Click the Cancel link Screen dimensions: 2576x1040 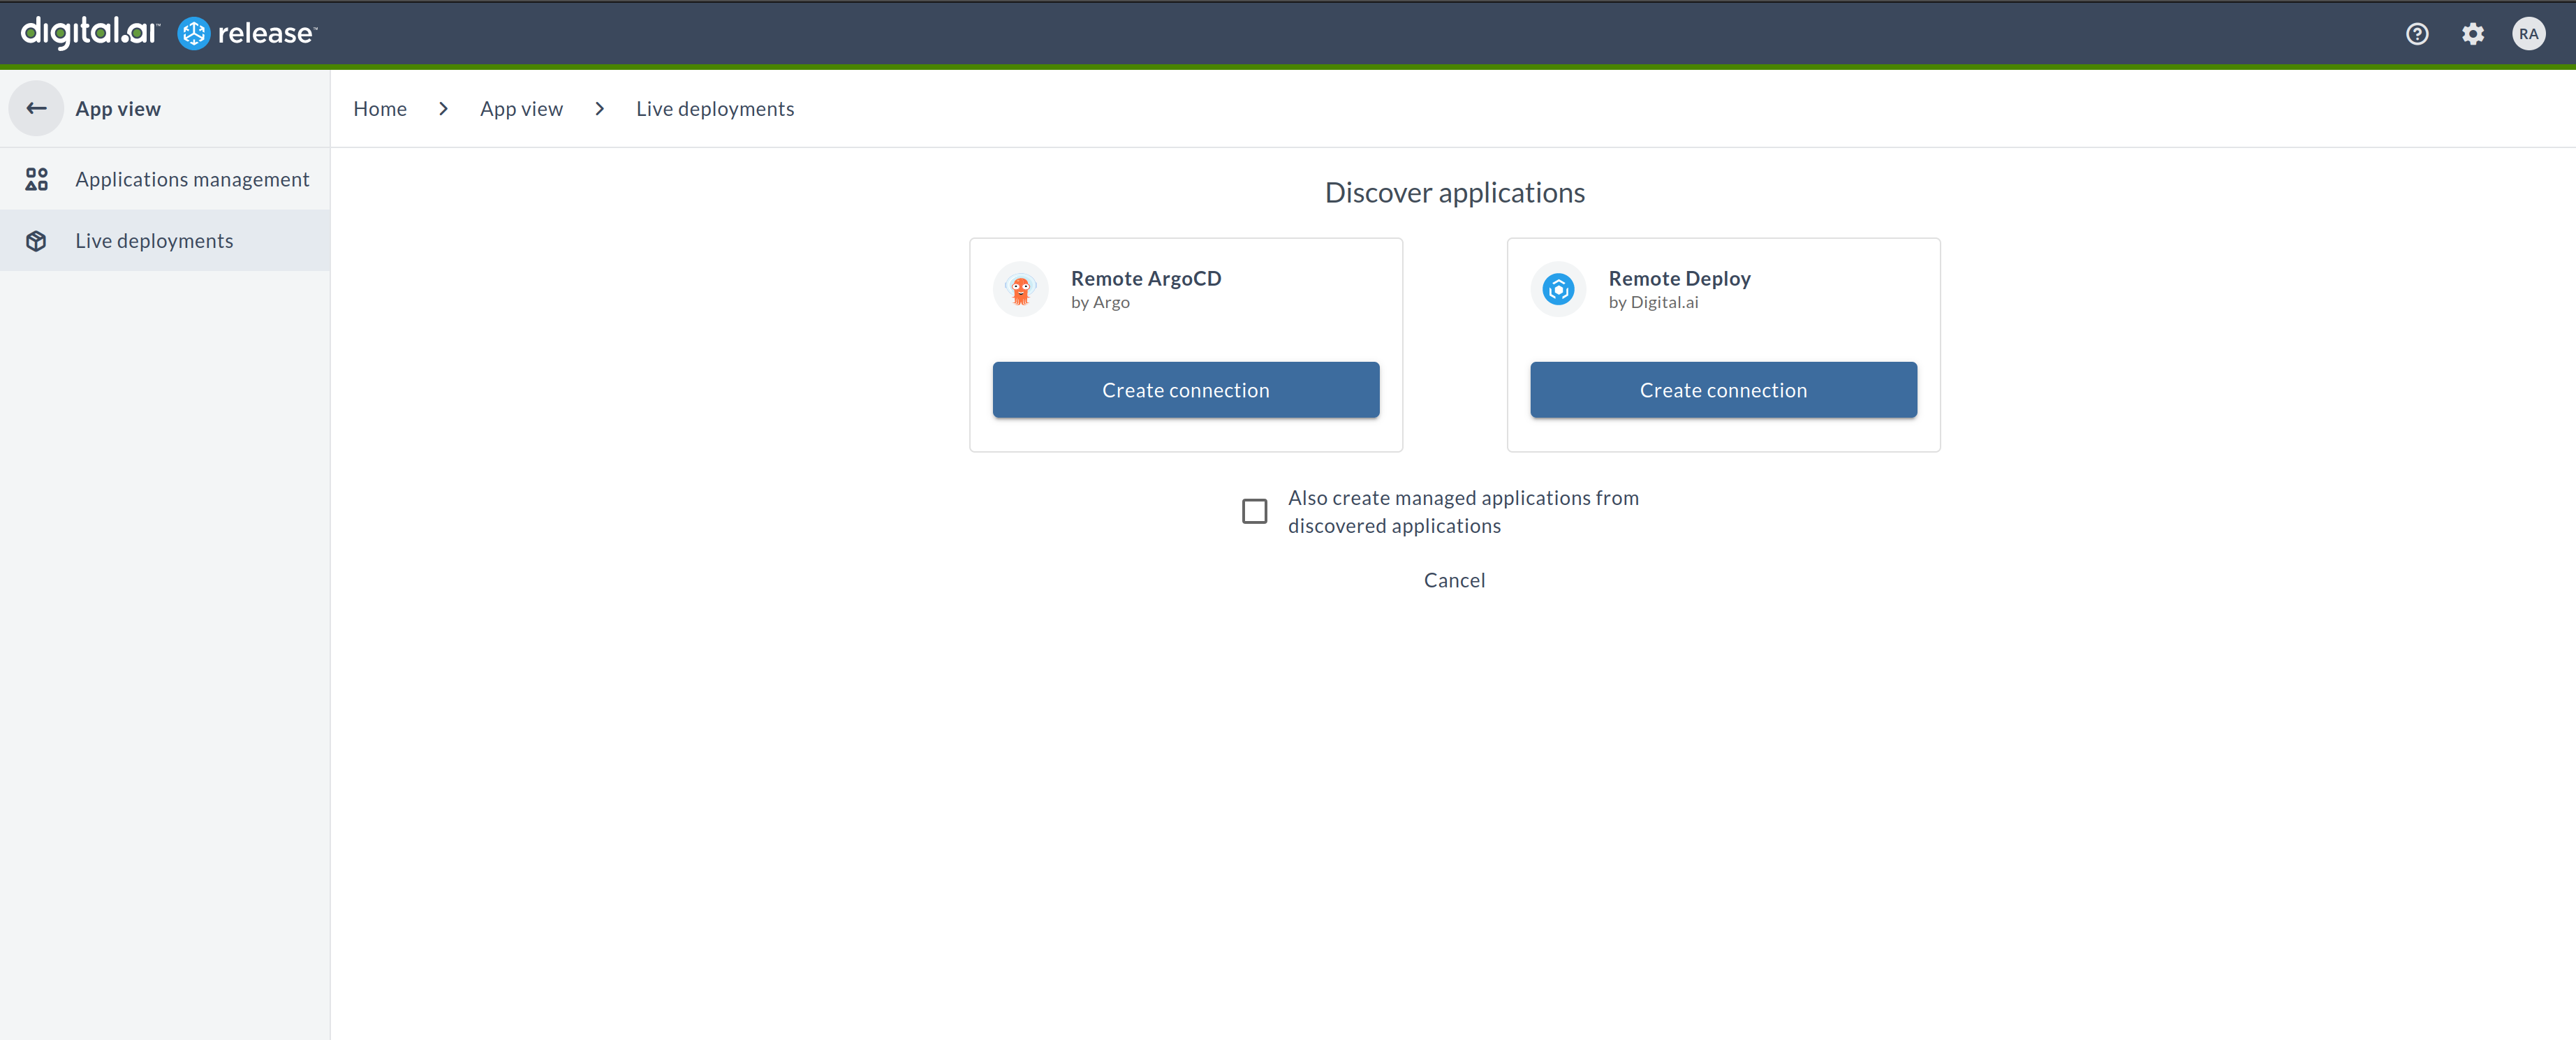[x=1454, y=578]
